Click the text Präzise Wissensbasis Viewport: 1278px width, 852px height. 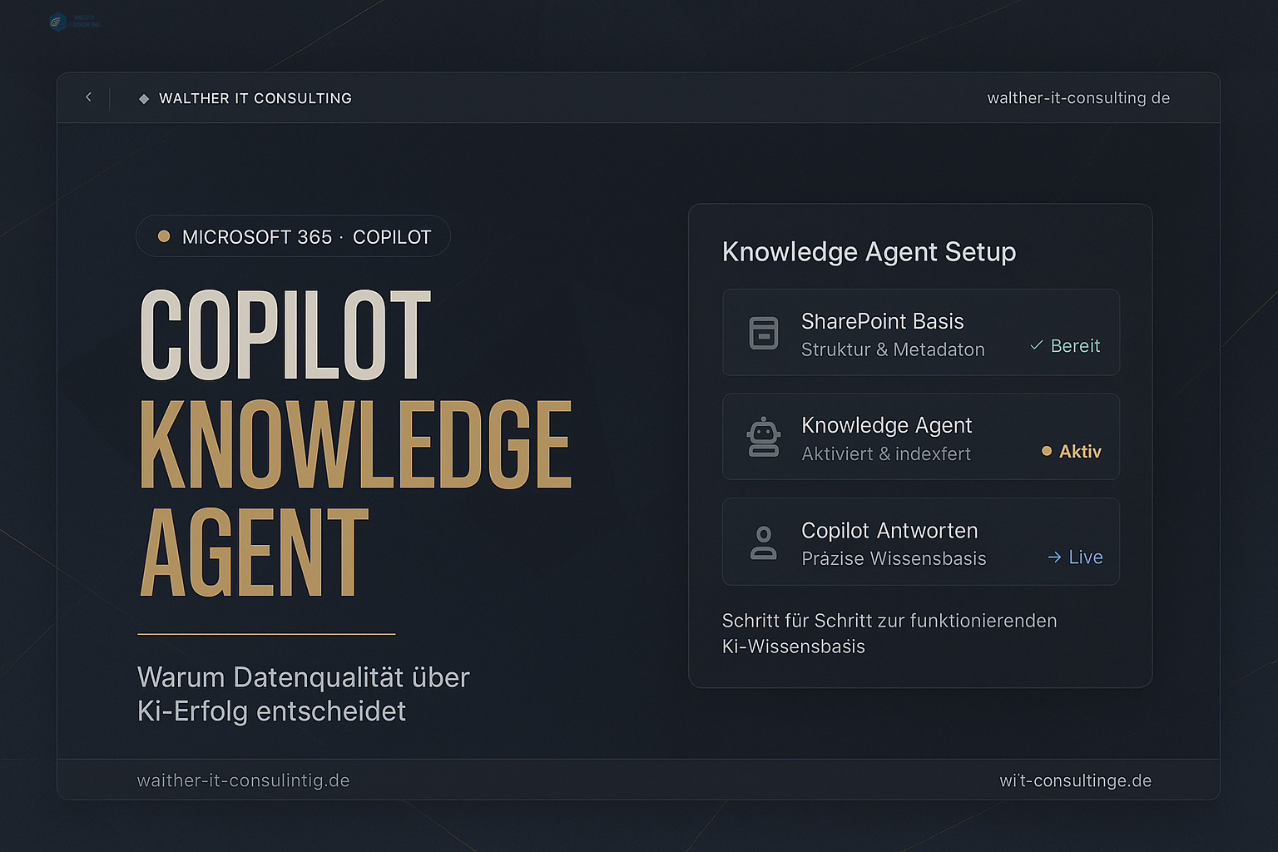(894, 558)
